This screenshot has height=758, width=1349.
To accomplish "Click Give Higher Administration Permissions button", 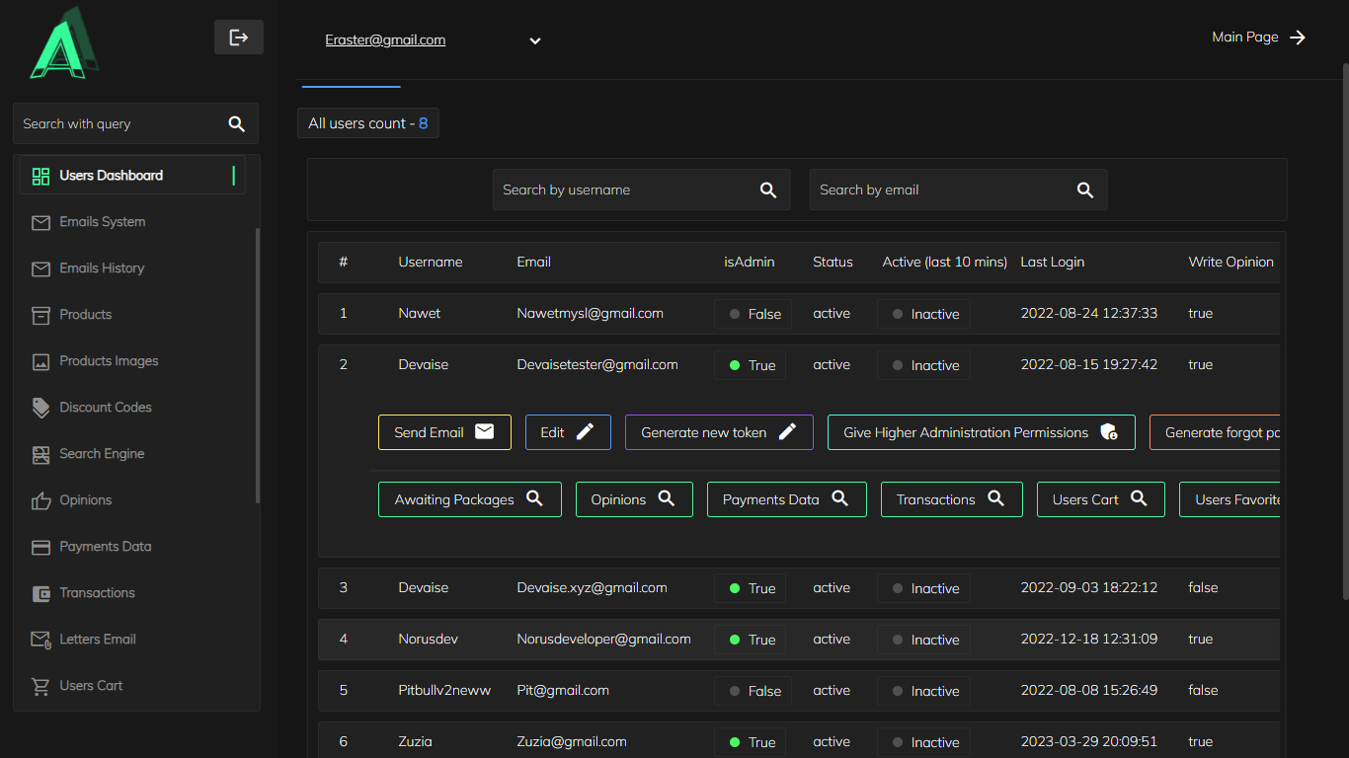I will (x=981, y=432).
